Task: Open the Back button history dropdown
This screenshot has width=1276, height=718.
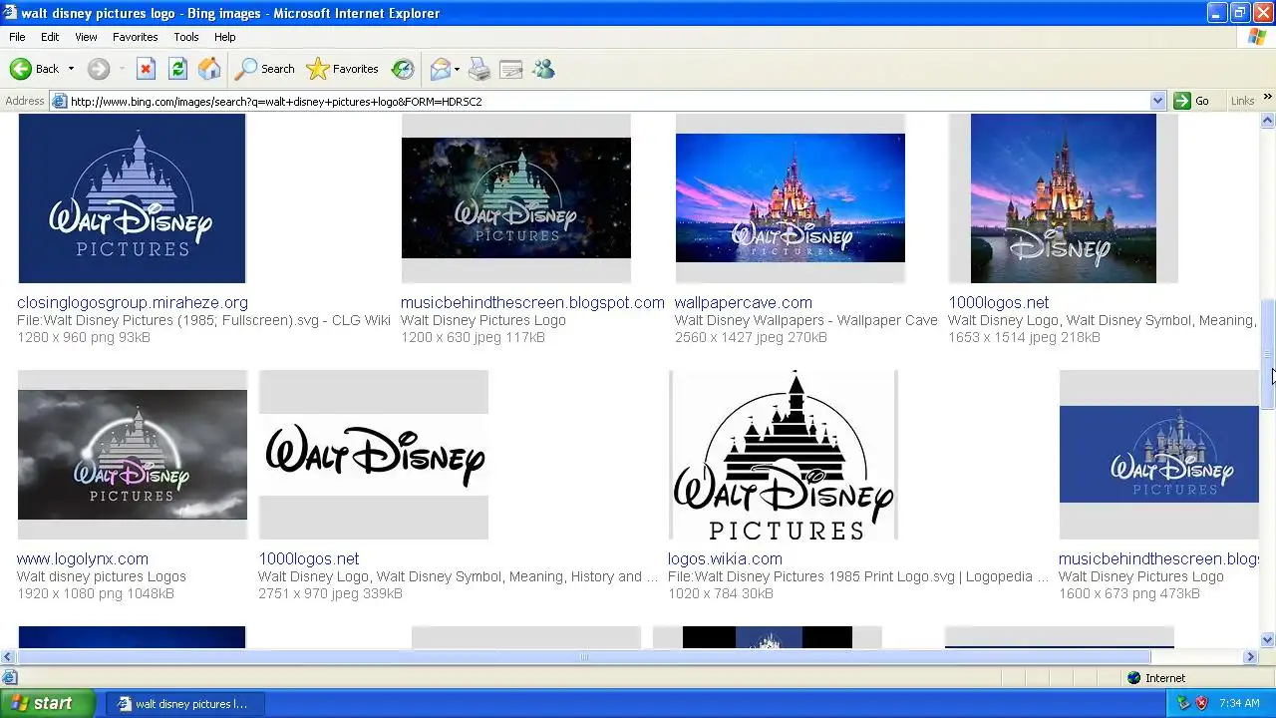Action: pos(71,69)
